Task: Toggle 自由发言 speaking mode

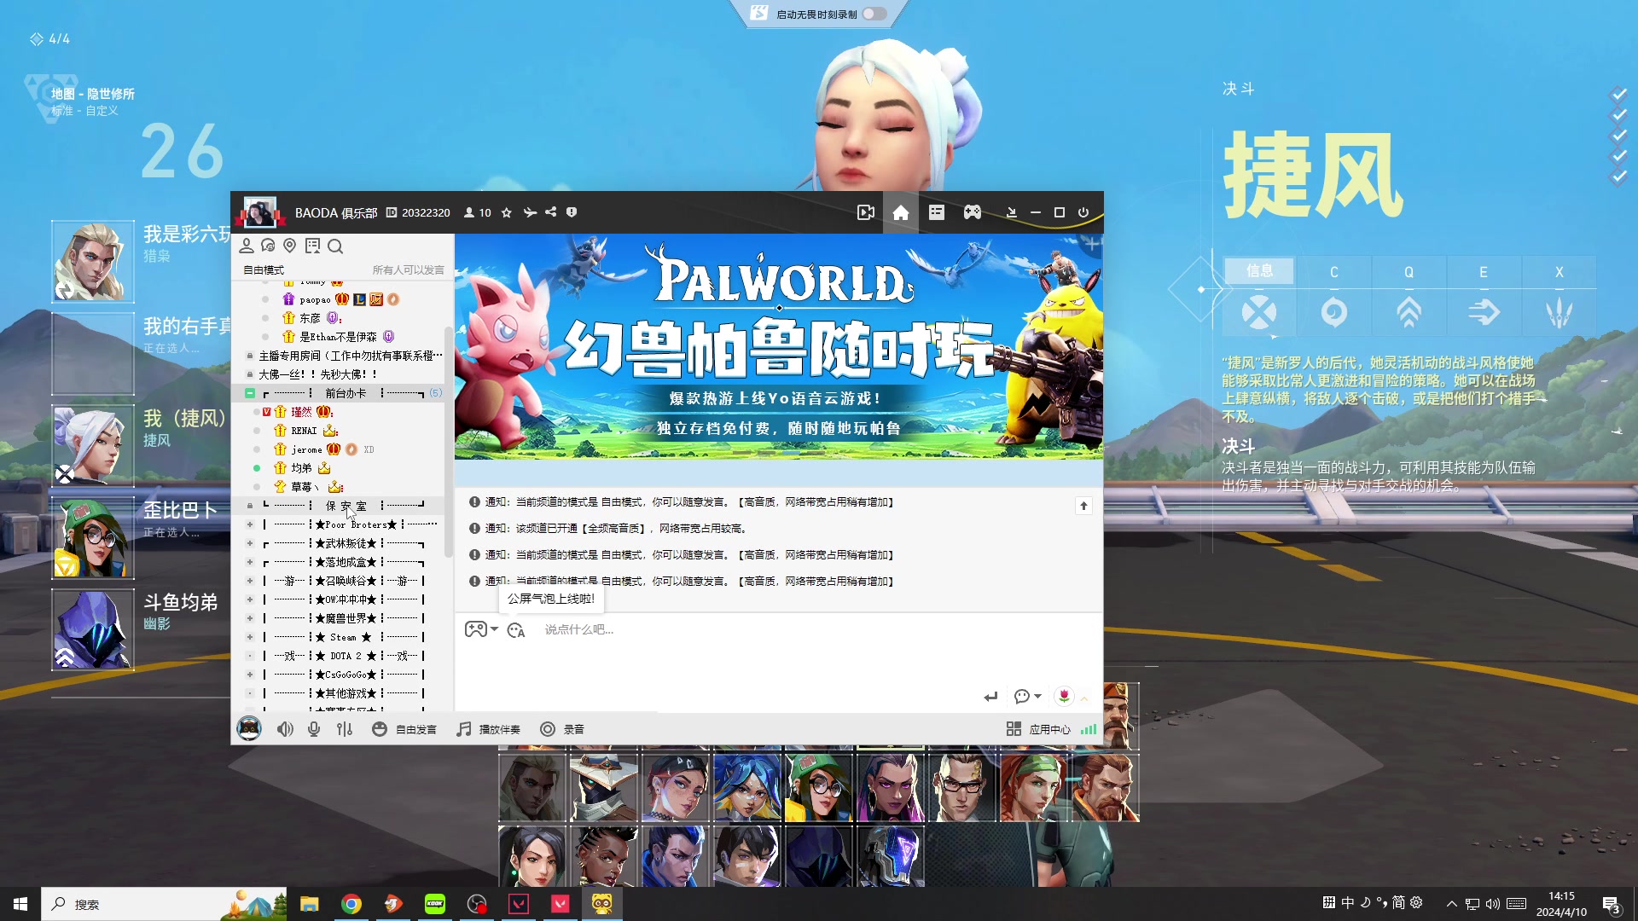Action: [x=404, y=729]
